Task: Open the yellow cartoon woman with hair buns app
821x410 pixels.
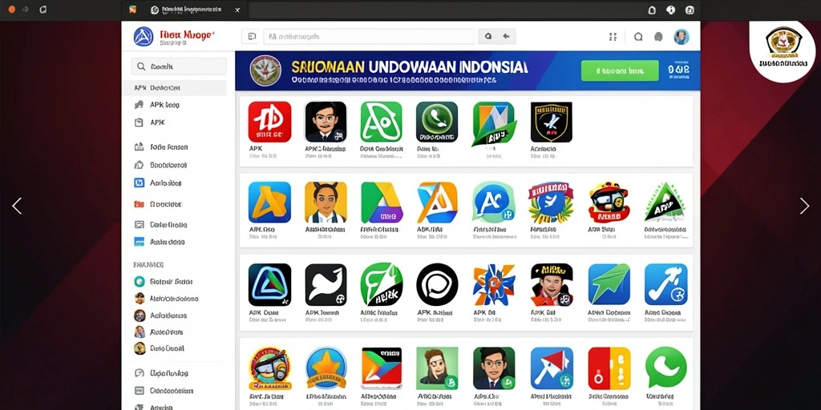Action: click(326, 202)
